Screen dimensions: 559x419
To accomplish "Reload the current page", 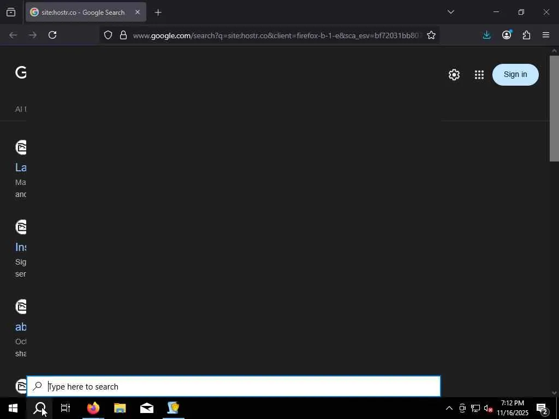I will (52, 35).
